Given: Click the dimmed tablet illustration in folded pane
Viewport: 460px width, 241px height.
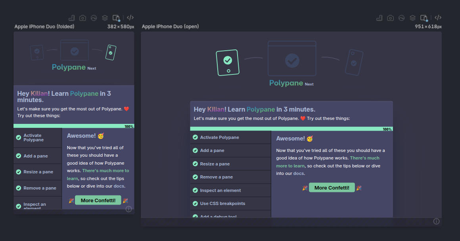Looking at the screenshot, I should click(37, 52).
